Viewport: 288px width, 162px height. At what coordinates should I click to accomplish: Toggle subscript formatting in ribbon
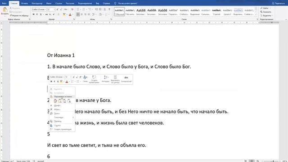[x=50, y=14]
